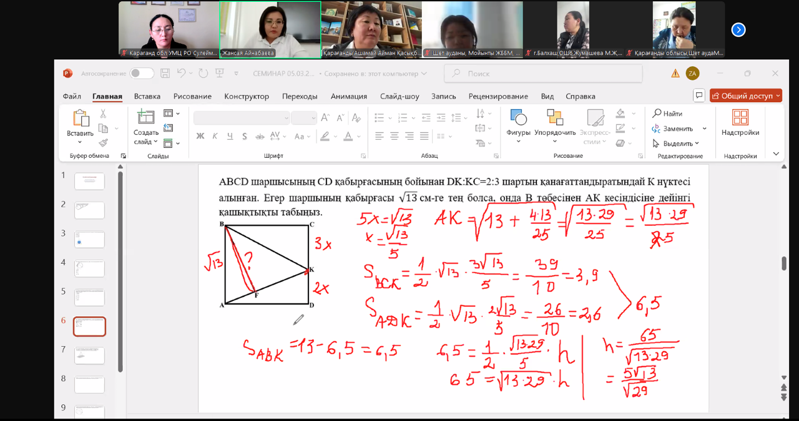Toggle Bold (Ж) formatting
The width and height of the screenshot is (799, 421).
(200, 136)
